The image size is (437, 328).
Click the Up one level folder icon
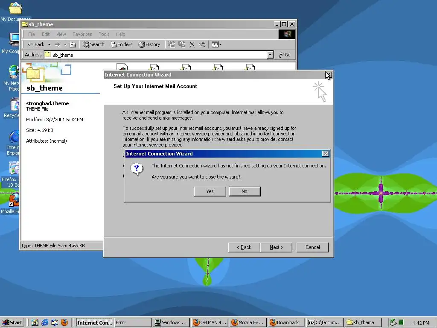[x=73, y=44]
